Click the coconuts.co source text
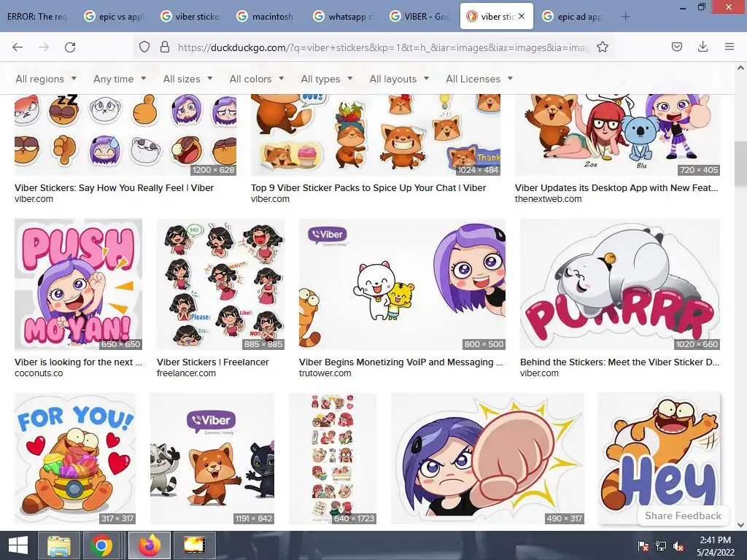This screenshot has width=747, height=560. [39, 373]
